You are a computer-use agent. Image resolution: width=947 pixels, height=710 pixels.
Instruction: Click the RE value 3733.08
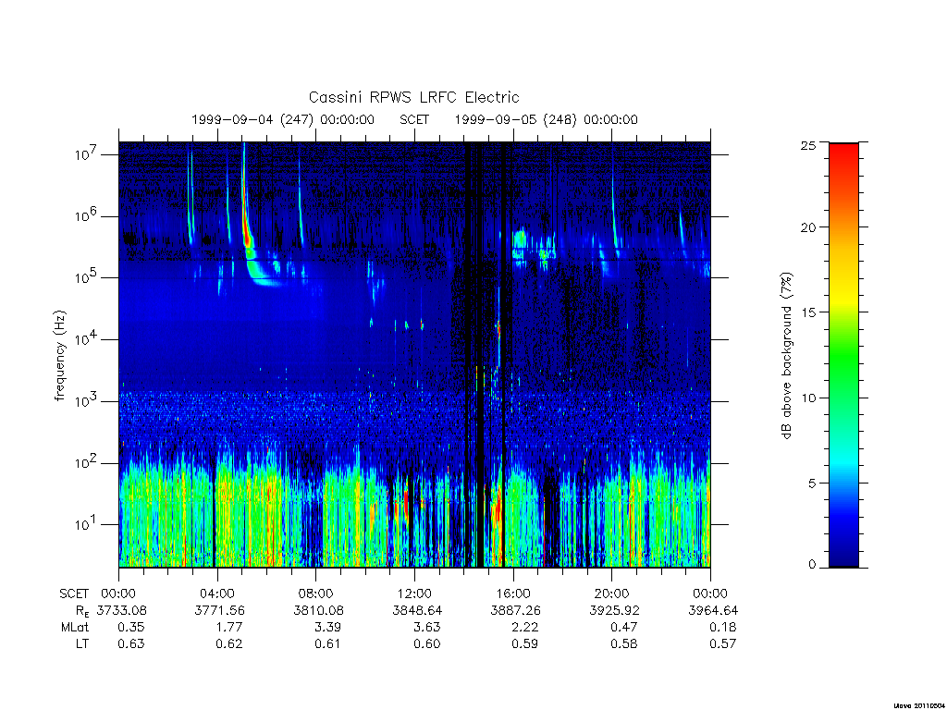[x=121, y=610]
